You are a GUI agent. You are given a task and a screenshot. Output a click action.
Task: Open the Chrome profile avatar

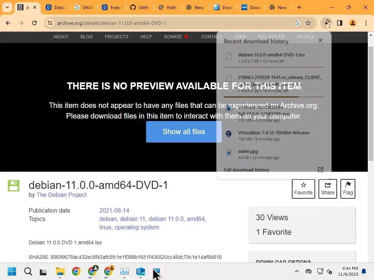[353, 23]
